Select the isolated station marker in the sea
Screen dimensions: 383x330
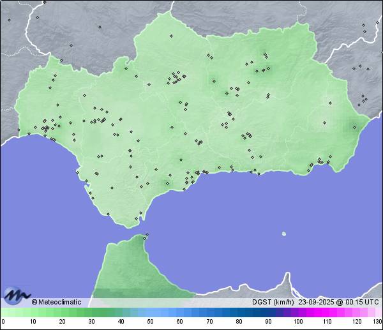(284, 234)
